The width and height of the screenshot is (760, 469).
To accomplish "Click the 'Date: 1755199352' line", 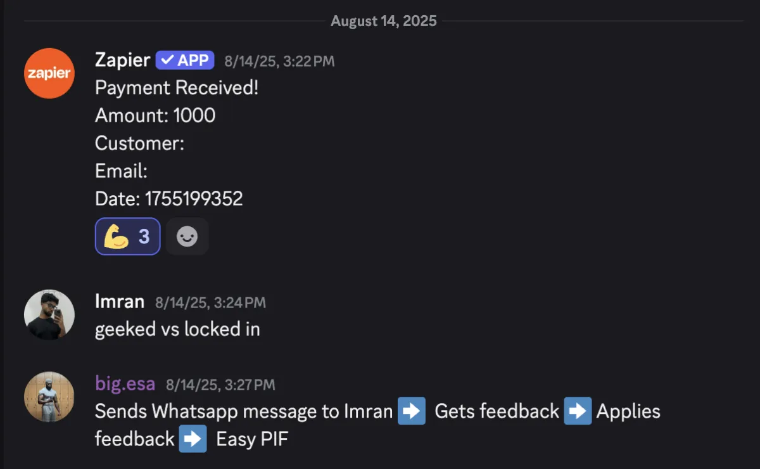I will [x=169, y=199].
